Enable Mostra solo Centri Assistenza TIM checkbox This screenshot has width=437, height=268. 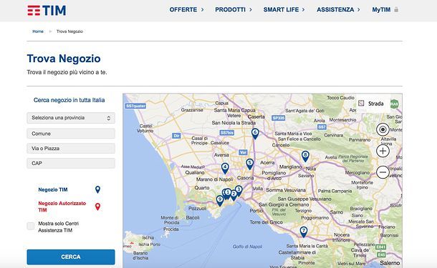coord(31,226)
